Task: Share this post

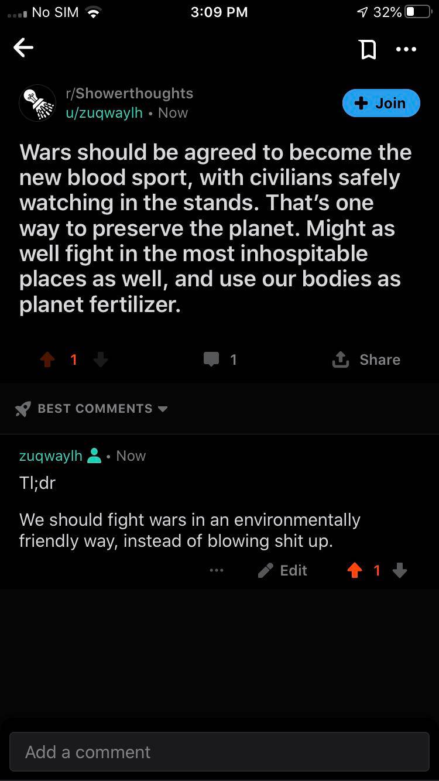Action: coord(366,359)
